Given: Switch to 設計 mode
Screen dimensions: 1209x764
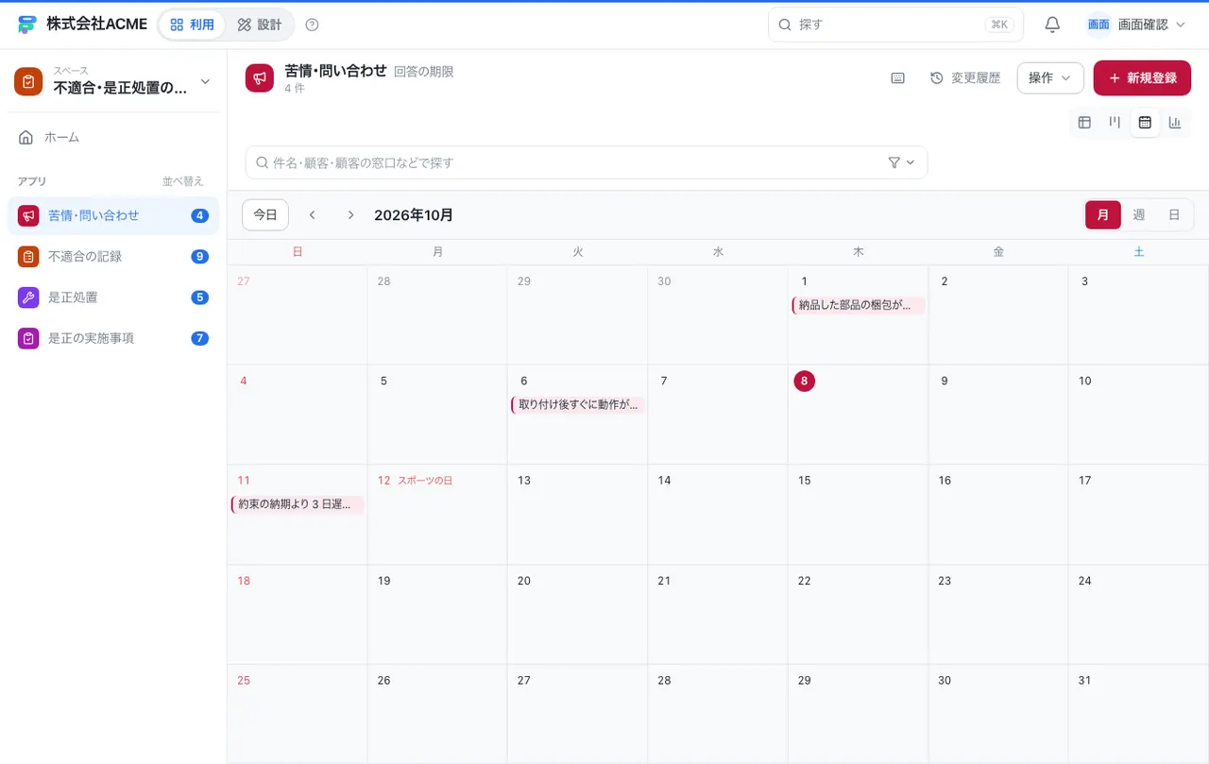Looking at the screenshot, I should (260, 25).
